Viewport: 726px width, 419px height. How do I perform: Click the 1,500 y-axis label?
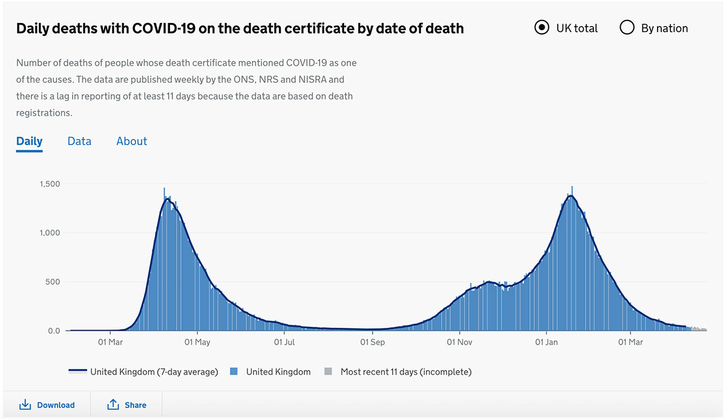(x=50, y=184)
